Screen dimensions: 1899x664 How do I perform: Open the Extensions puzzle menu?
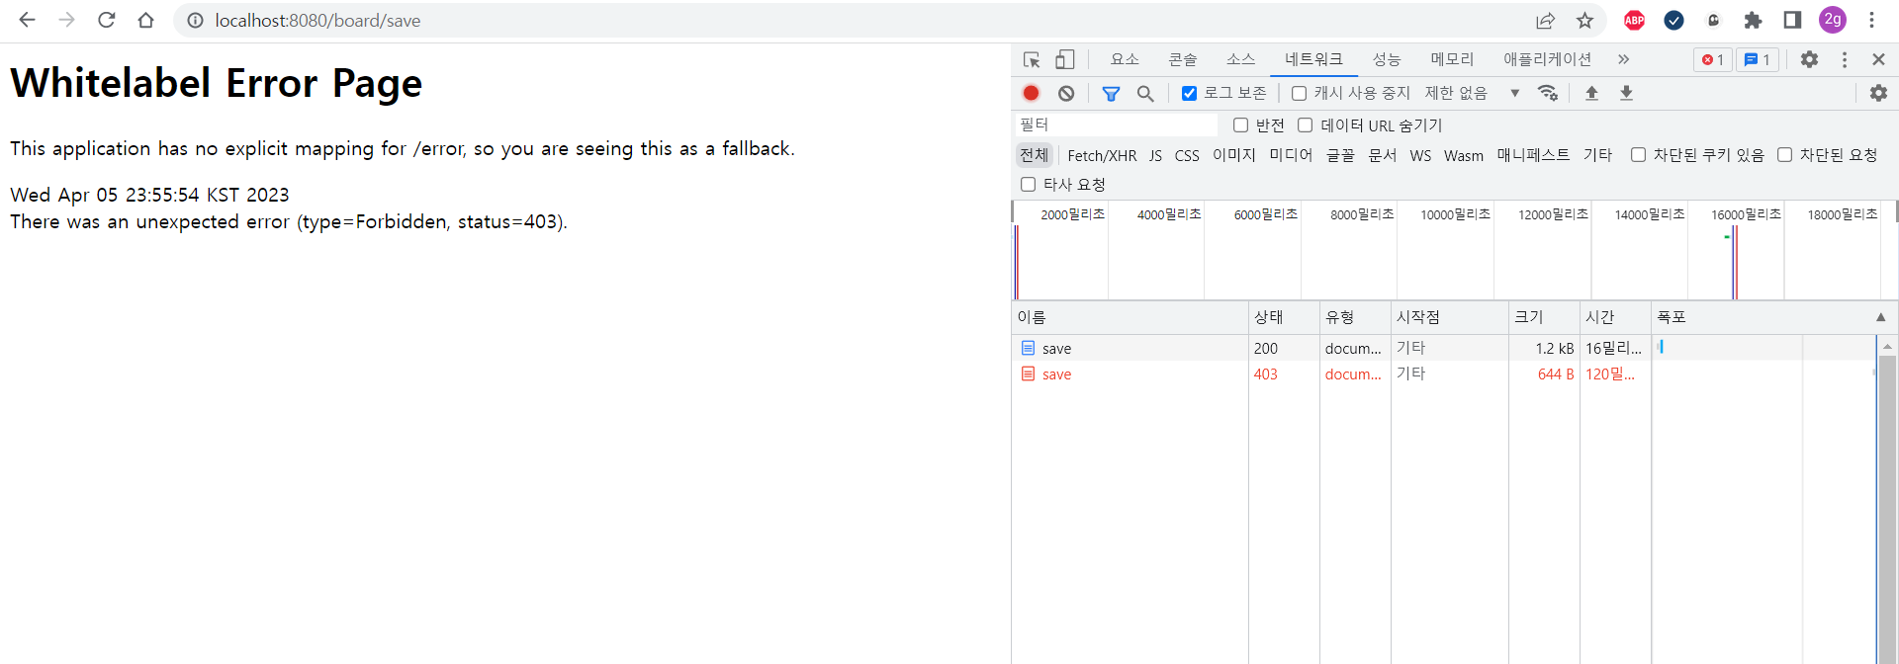1753,20
